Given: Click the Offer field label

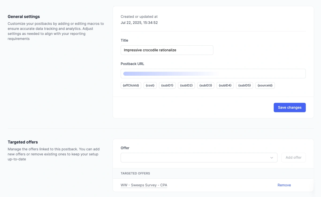Looking at the screenshot, I should [125, 148].
